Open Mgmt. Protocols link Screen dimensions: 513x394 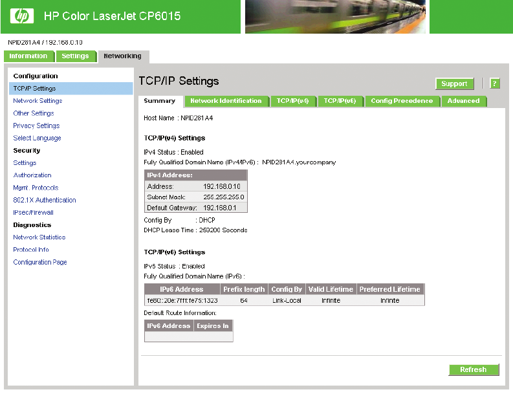click(36, 188)
